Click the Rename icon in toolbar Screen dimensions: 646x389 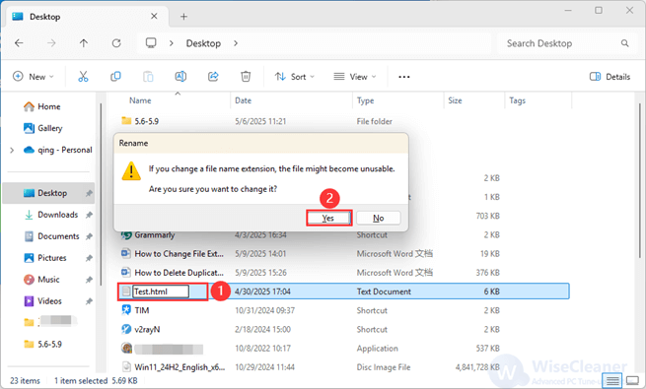pyautogui.click(x=180, y=77)
